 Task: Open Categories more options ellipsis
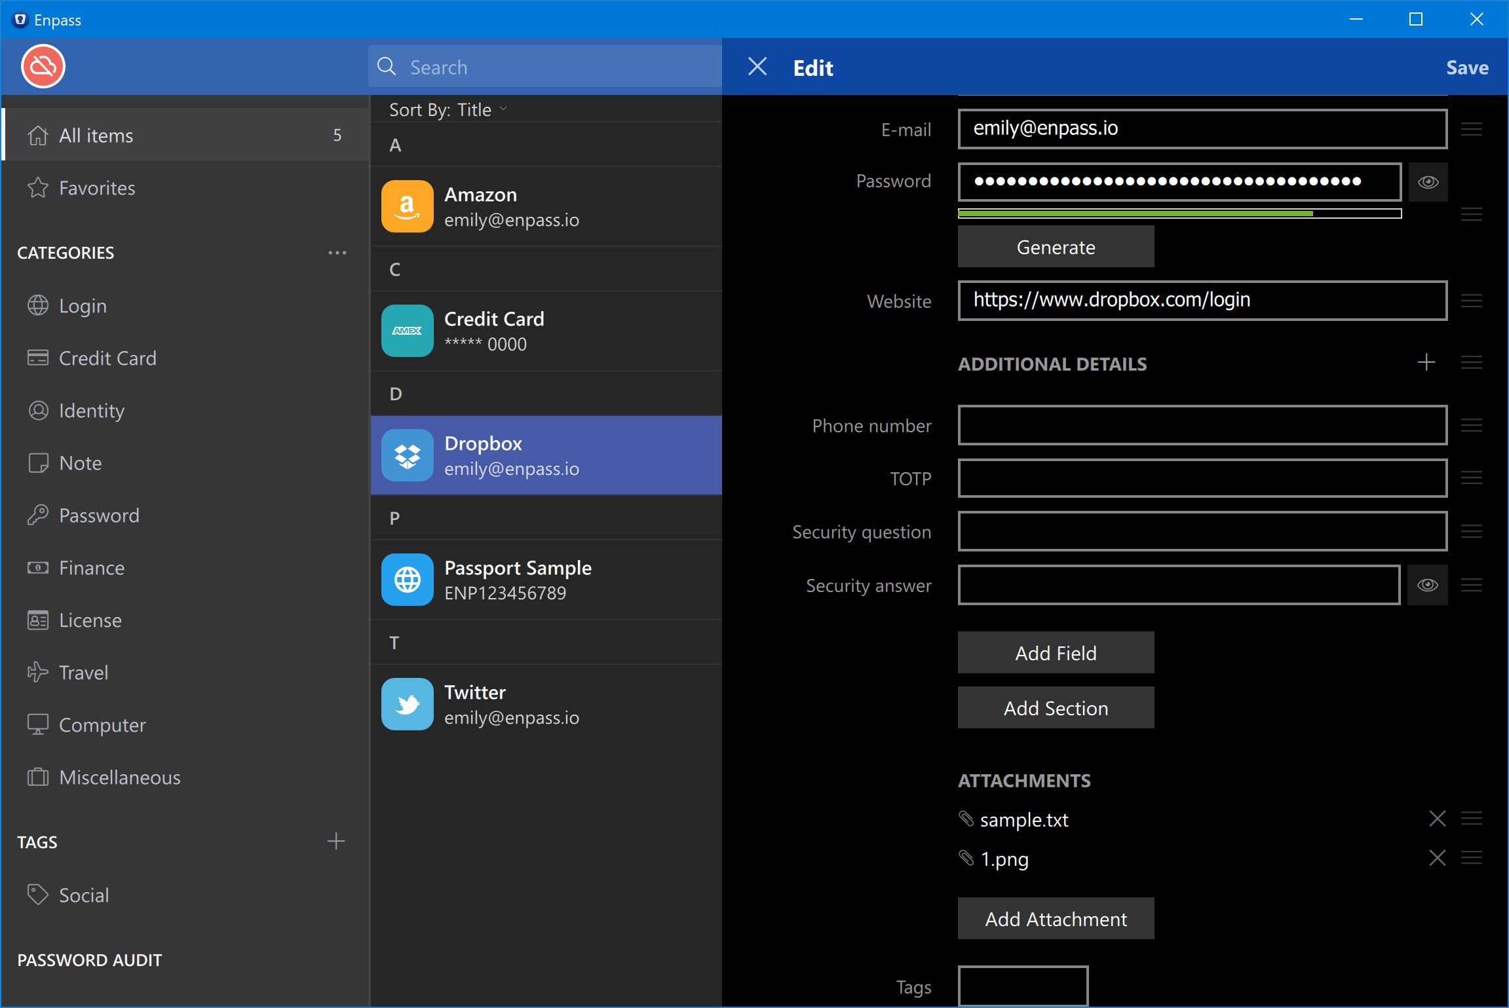[337, 252]
